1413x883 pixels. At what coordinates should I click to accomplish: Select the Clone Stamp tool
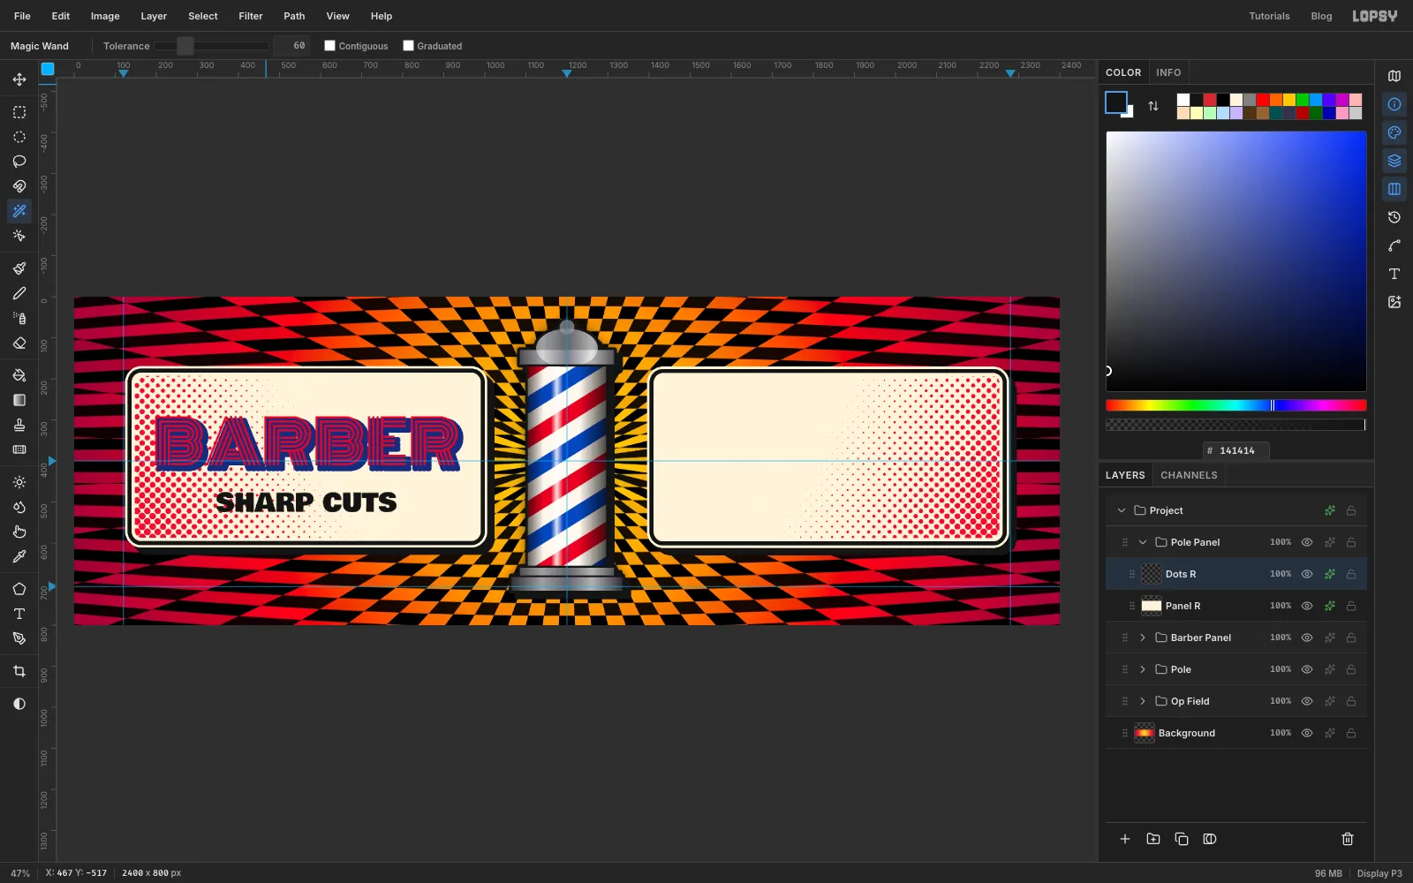(19, 425)
